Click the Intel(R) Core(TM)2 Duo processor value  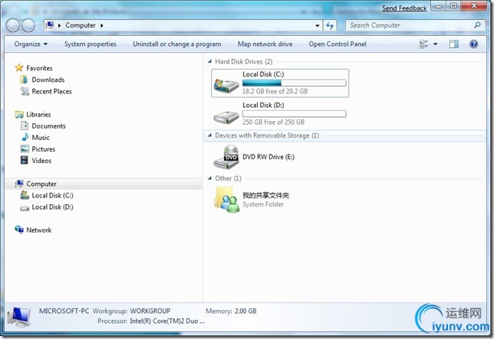pyautogui.click(x=167, y=321)
